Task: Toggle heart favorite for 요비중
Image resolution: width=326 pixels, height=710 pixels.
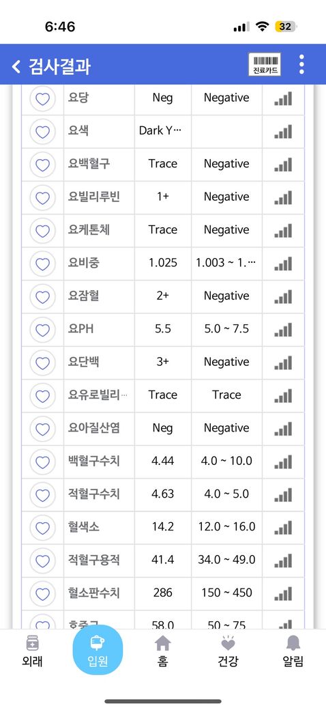Action: [x=42, y=263]
